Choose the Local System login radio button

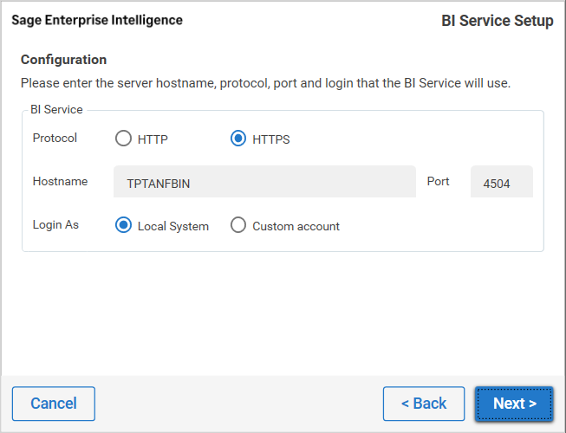click(x=123, y=225)
